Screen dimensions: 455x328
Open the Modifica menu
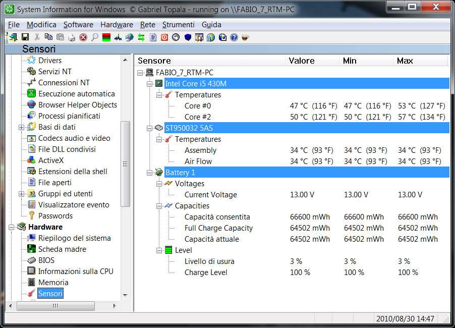pos(41,25)
